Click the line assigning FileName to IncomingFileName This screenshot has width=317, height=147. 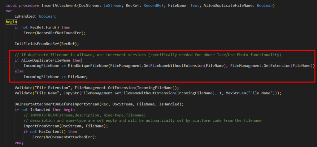click(x=56, y=76)
